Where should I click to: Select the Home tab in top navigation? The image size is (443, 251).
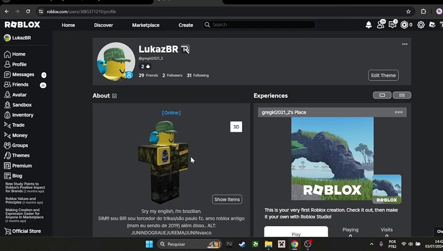point(68,25)
